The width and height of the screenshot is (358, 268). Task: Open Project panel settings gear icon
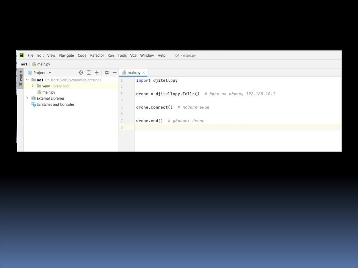tap(107, 73)
